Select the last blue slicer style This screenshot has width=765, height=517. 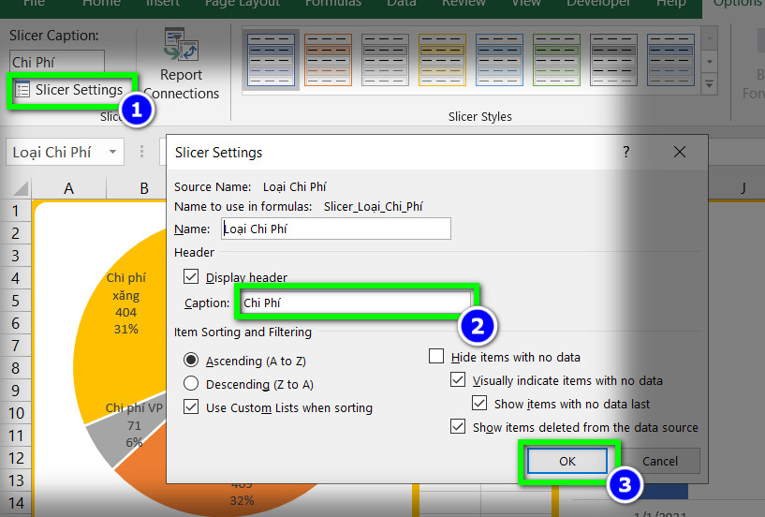[670, 60]
